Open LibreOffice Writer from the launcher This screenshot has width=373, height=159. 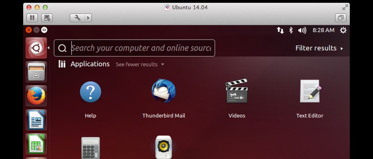[x=36, y=120]
